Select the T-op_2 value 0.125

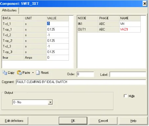(58, 41)
